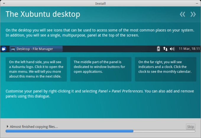Click the network up-down arrows indicator
Screen dimensions: 201x138
165,49
